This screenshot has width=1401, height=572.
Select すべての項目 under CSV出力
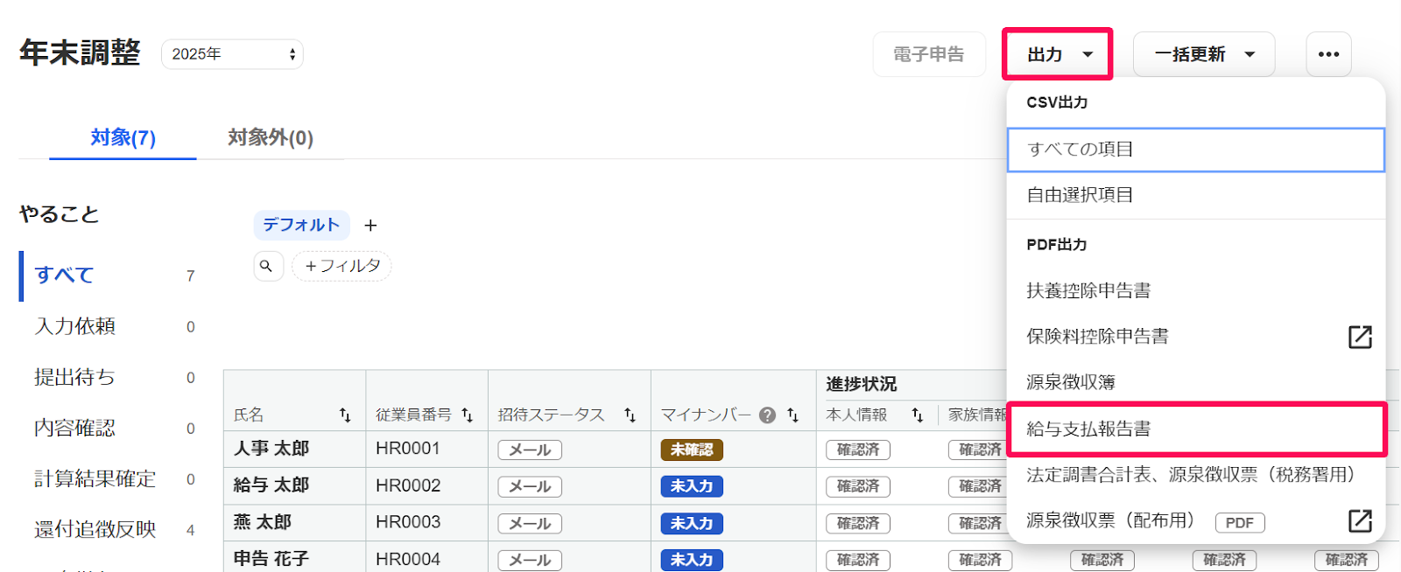[x=1196, y=150]
